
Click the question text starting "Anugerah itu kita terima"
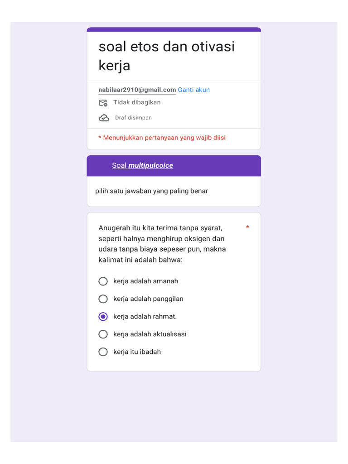(x=162, y=244)
